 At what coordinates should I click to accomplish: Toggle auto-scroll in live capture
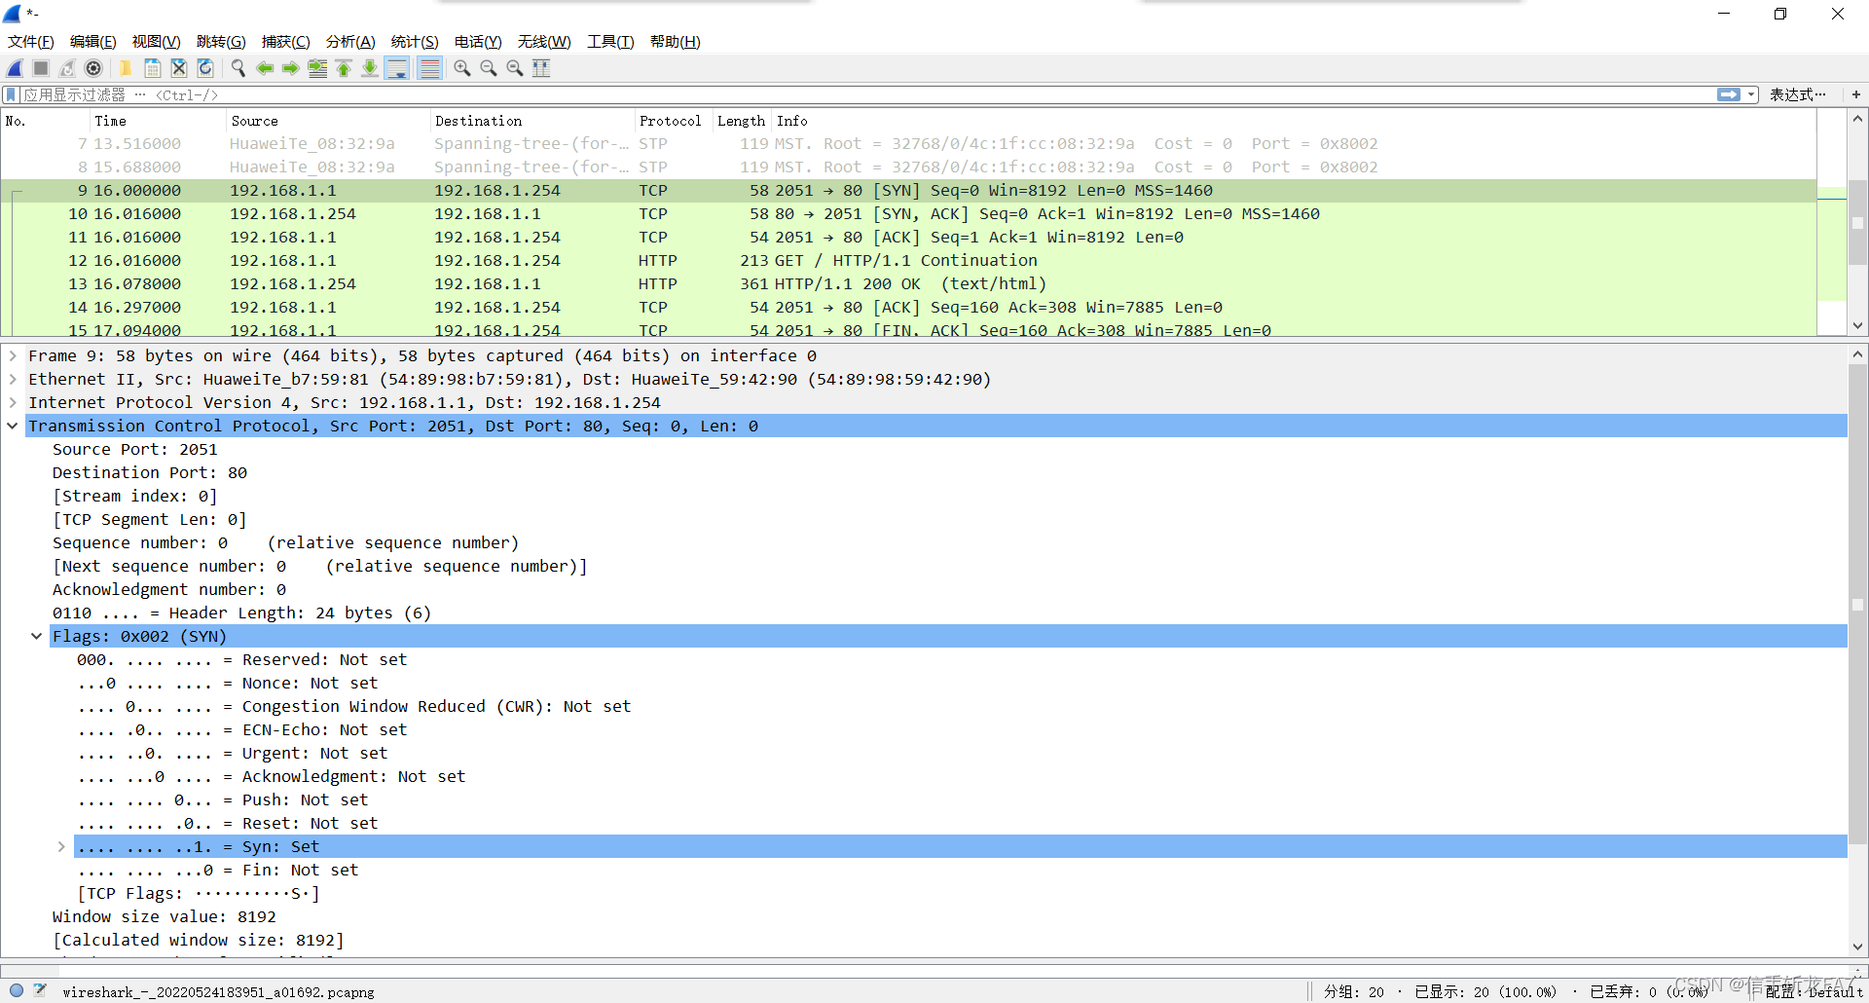[x=397, y=68]
